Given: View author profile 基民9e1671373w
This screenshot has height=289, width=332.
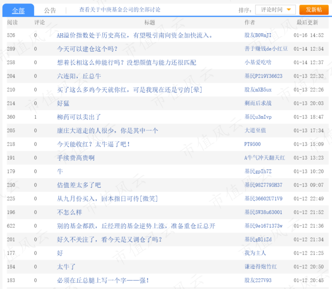Looking at the screenshot, I should coord(263,226).
